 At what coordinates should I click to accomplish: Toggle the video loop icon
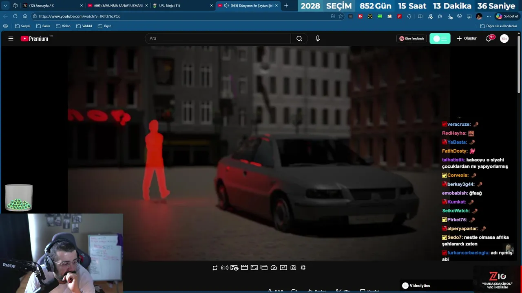215,267
